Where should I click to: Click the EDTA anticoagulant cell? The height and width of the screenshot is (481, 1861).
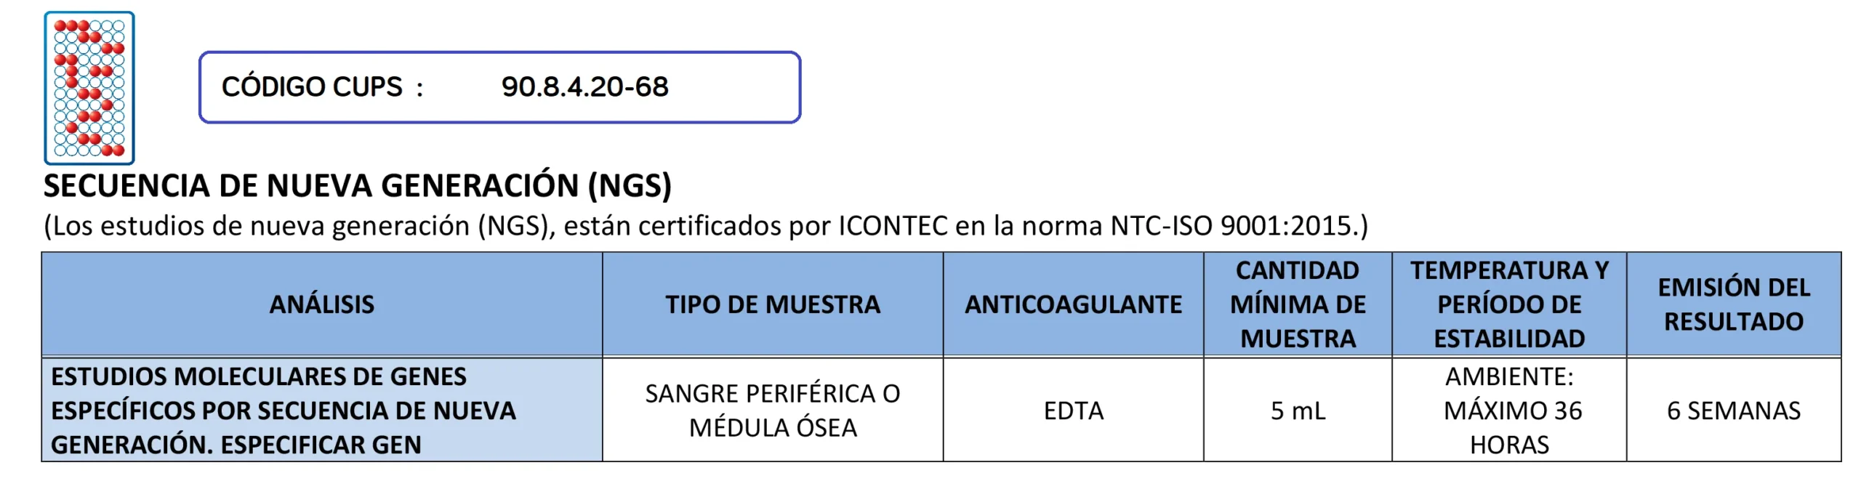pos(1073,411)
